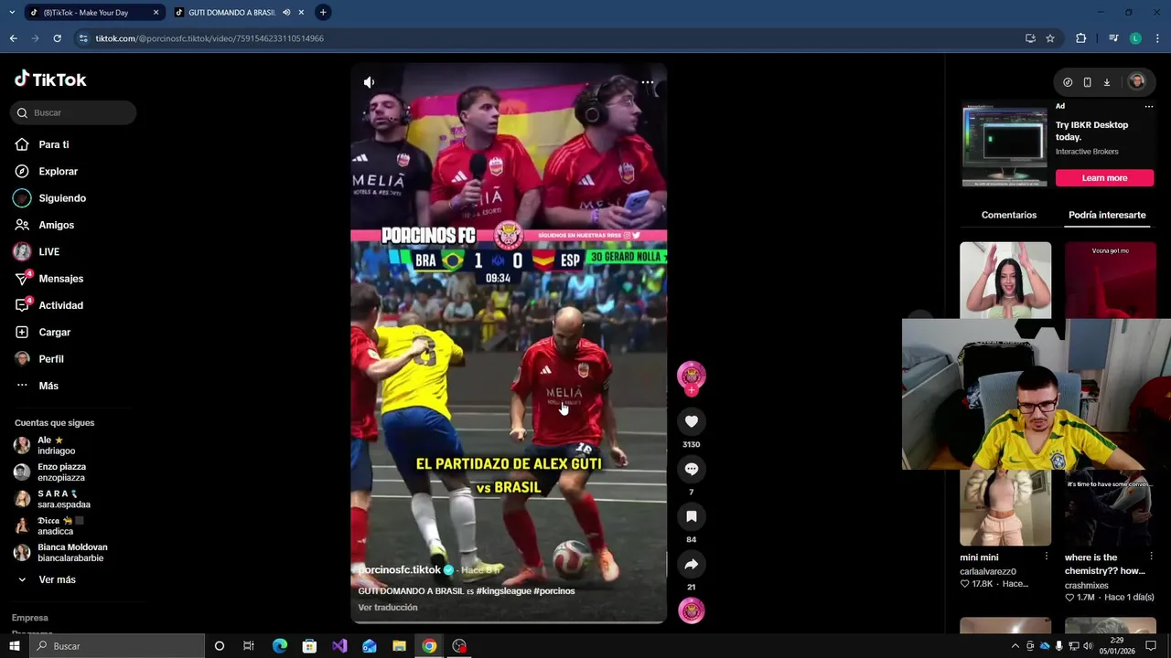This screenshot has width=1171, height=658.
Task: Launch Visual Studio from the taskbar
Action: point(339,646)
